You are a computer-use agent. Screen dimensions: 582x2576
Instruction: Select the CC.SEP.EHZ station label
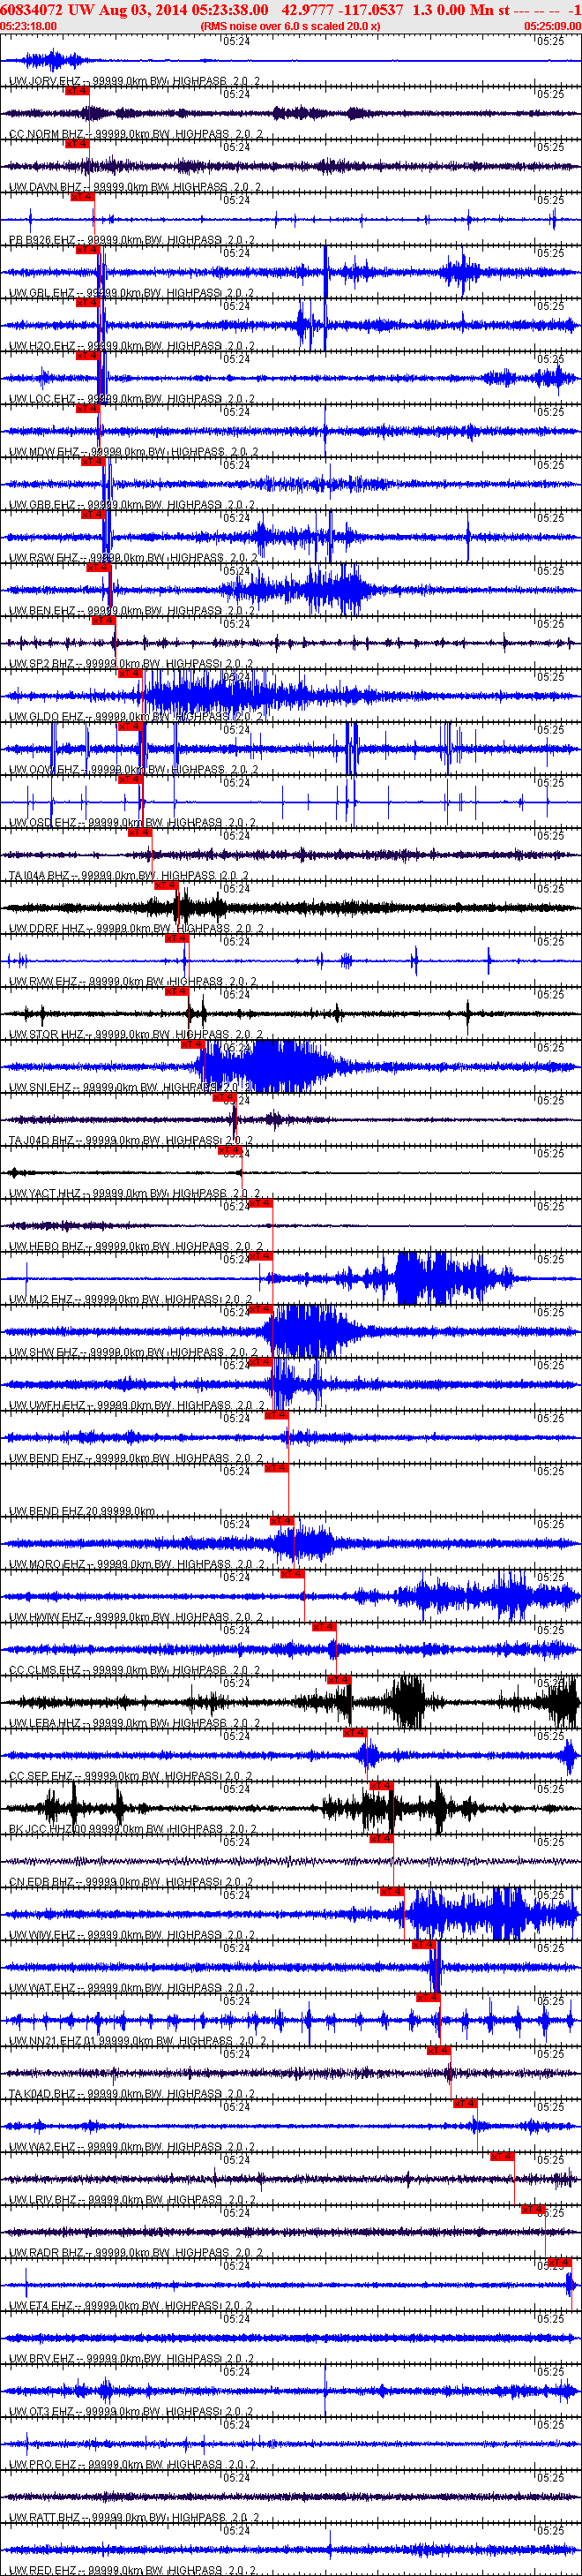(41, 1777)
